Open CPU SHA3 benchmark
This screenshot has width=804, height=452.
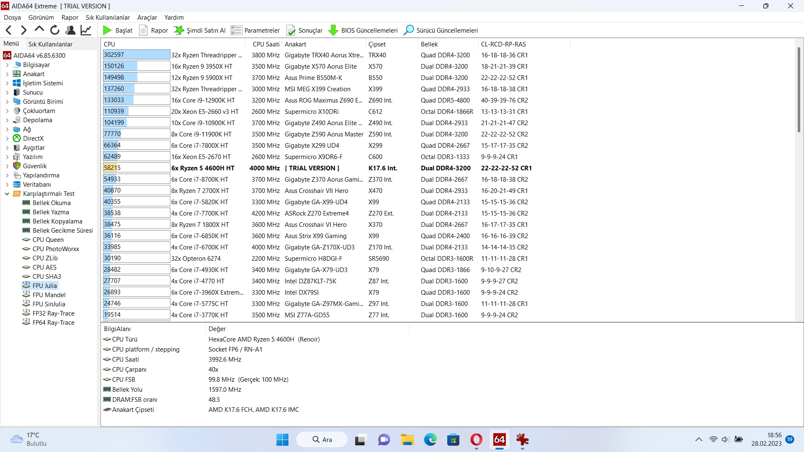point(42,277)
